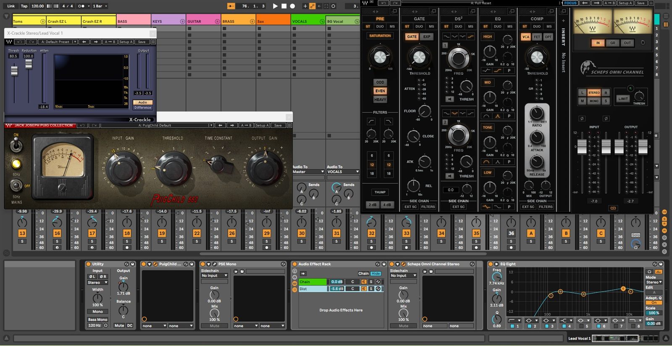Toggle the Follow playback arrow icon
The height and width of the screenshot is (346, 672).
click(231, 6)
